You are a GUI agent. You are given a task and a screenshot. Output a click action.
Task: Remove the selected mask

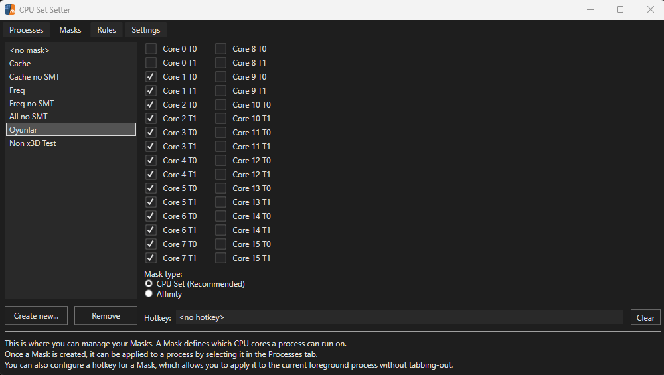coord(106,315)
